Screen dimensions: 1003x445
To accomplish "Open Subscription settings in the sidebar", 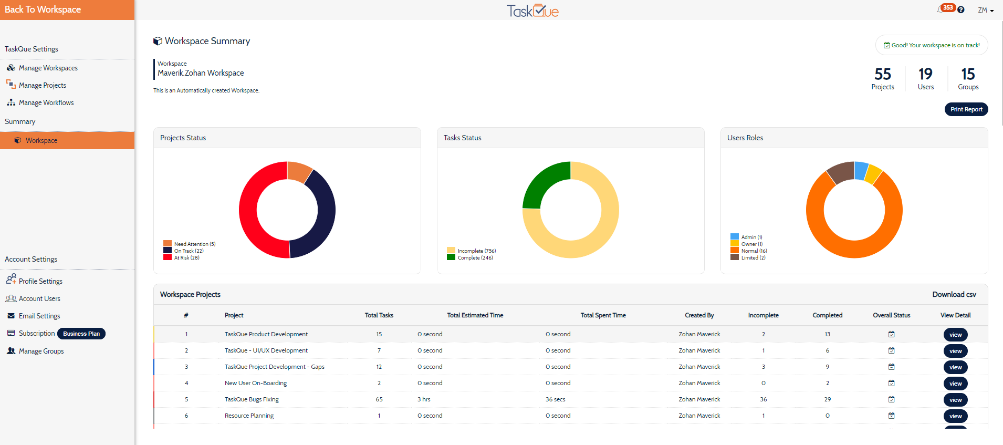I will tap(37, 333).
